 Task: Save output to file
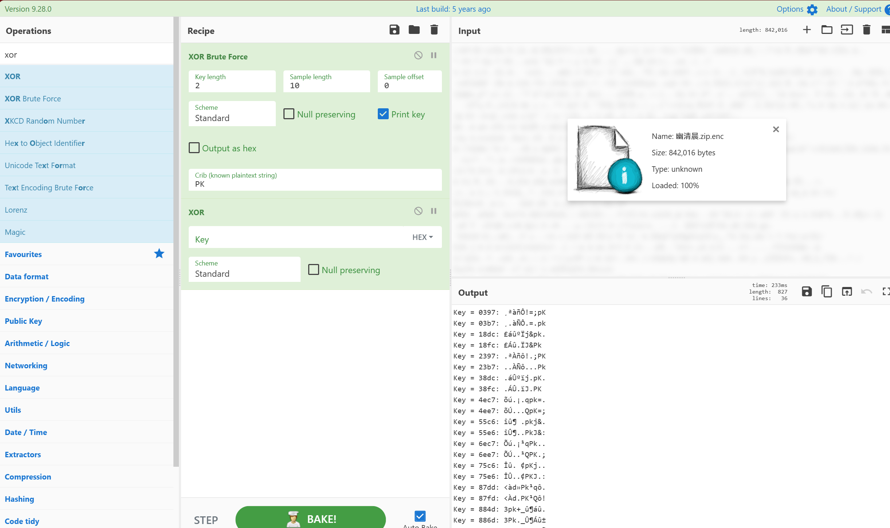(807, 292)
